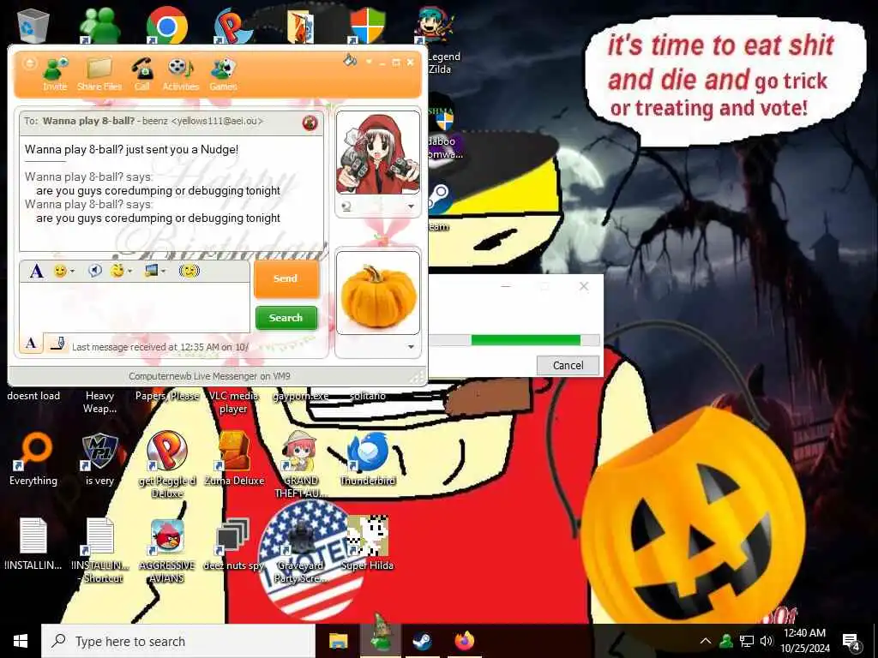The image size is (878, 658).
Task: Click Cancel in the progress dialog
Action: click(x=568, y=365)
